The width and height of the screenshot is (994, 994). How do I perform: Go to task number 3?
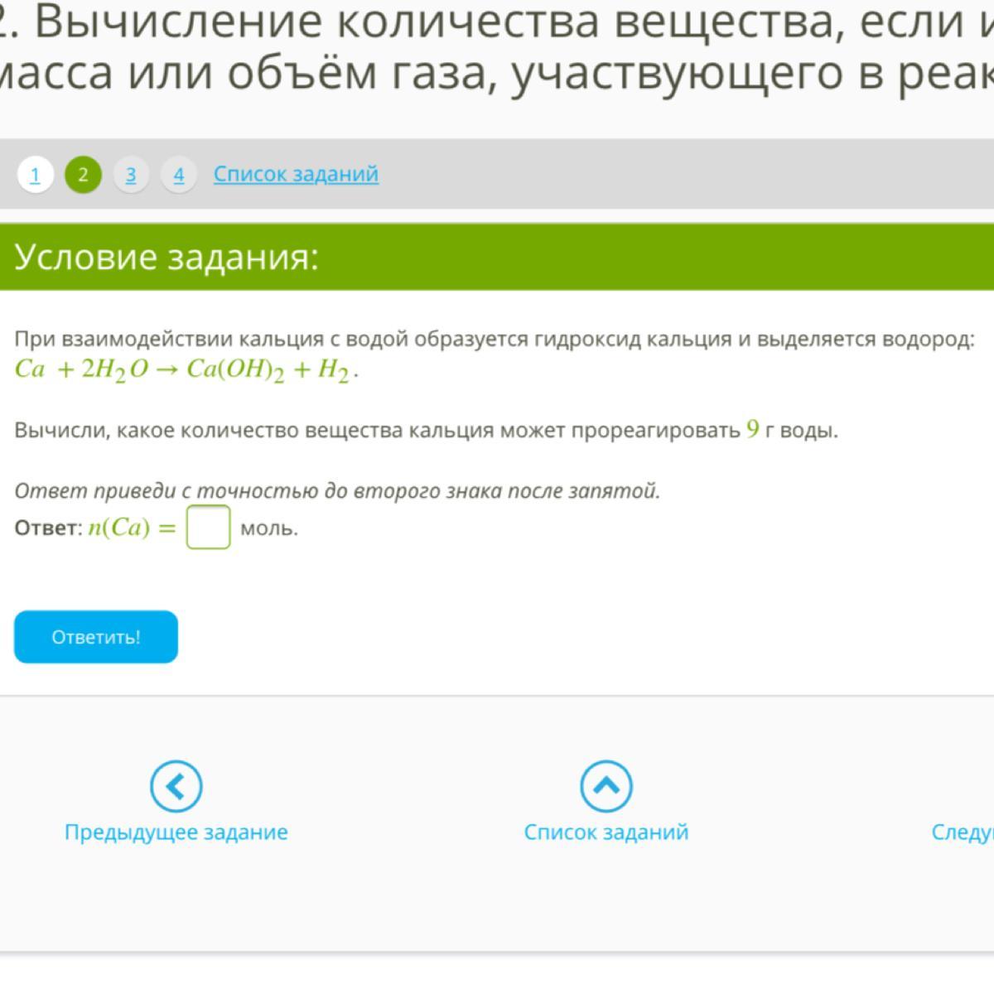pyautogui.click(x=131, y=175)
